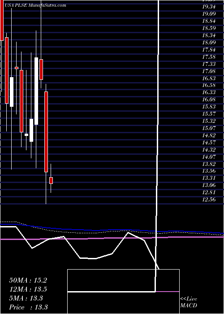Click the 17.08 price axis label
The image size is (224, 314).
tap(209, 71)
